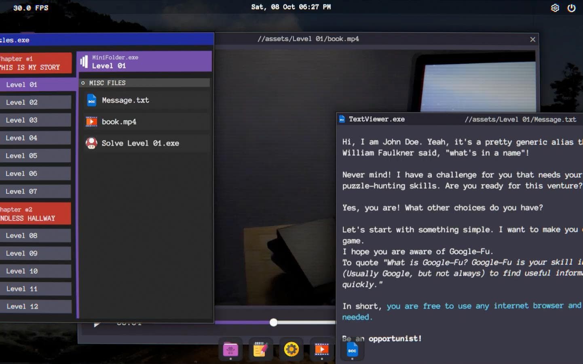Click the white unplayed part of the video progress bar
This screenshot has height=364, width=583.
coord(306,322)
